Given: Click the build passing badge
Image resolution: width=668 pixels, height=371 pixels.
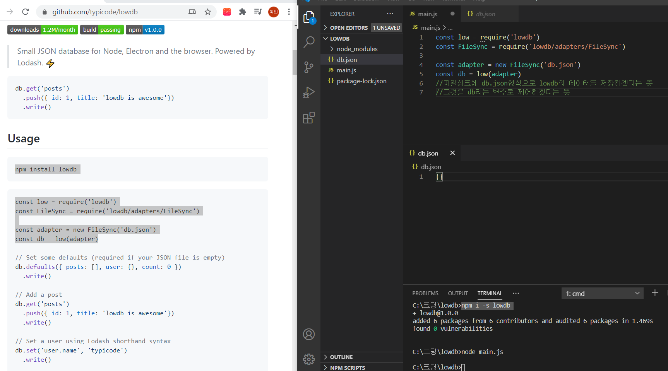Looking at the screenshot, I should (102, 30).
